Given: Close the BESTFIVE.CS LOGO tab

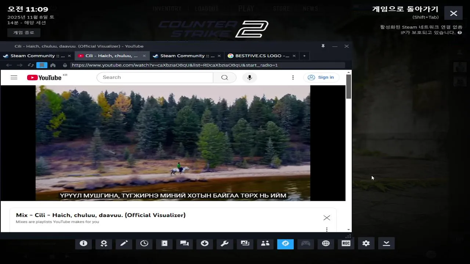Looking at the screenshot, I should coord(294,56).
